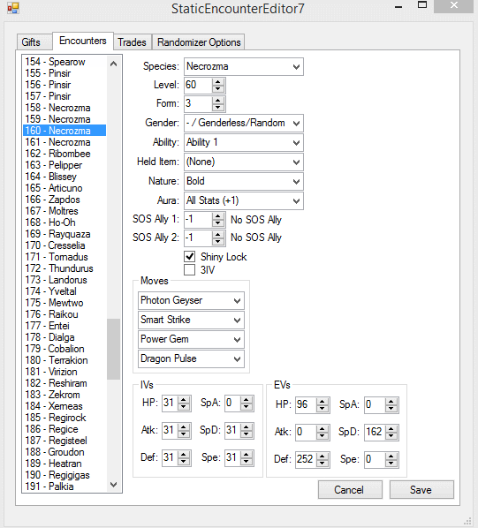Viewport: 478px width, 528px height.
Task: Select 175 - Mewtwo in the list
Action: click(x=64, y=303)
